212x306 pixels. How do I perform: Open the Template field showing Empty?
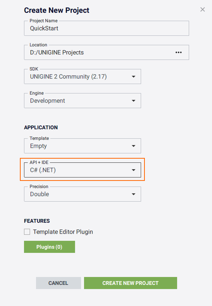coord(83,146)
